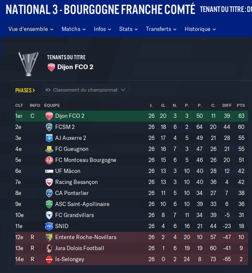Viewport: 252px width, 273px height.
Task: Expand the Historique dropdown menu
Action: pos(200,29)
